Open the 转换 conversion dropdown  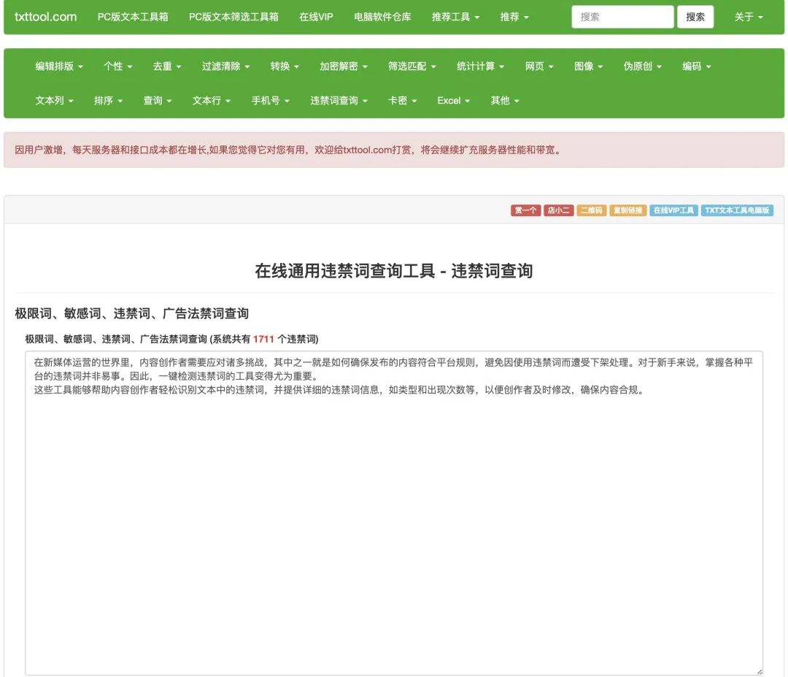point(285,66)
